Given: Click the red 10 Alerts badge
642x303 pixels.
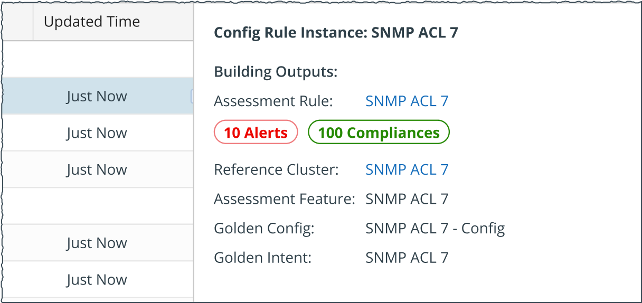Looking at the screenshot, I should coord(256,132).
